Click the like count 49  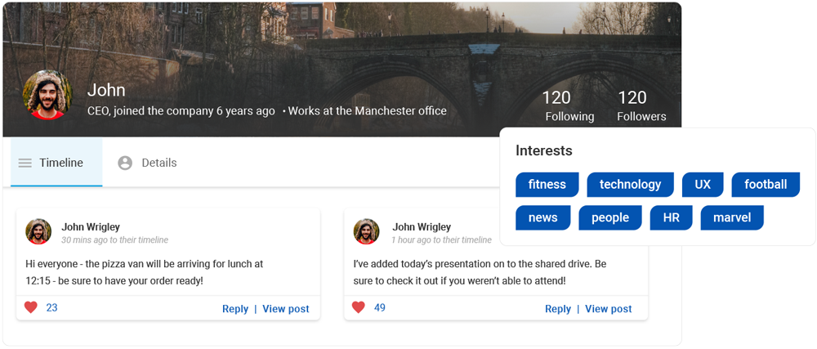pos(380,308)
